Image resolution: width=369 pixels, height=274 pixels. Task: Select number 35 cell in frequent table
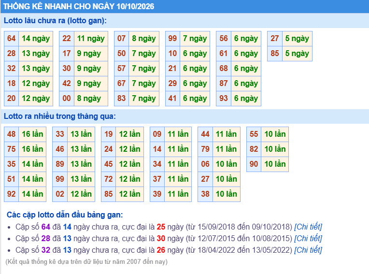pyautogui.click(x=11, y=164)
